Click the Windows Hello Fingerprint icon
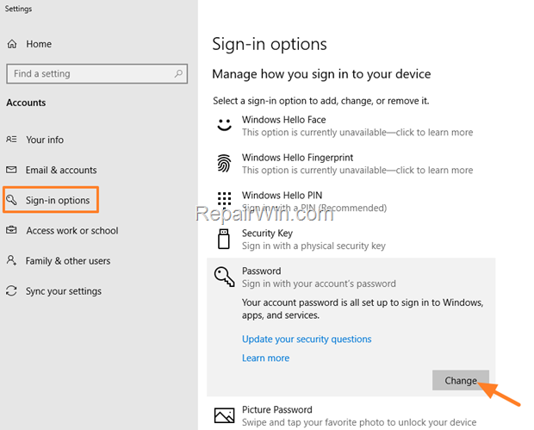534x430 pixels. (x=224, y=163)
